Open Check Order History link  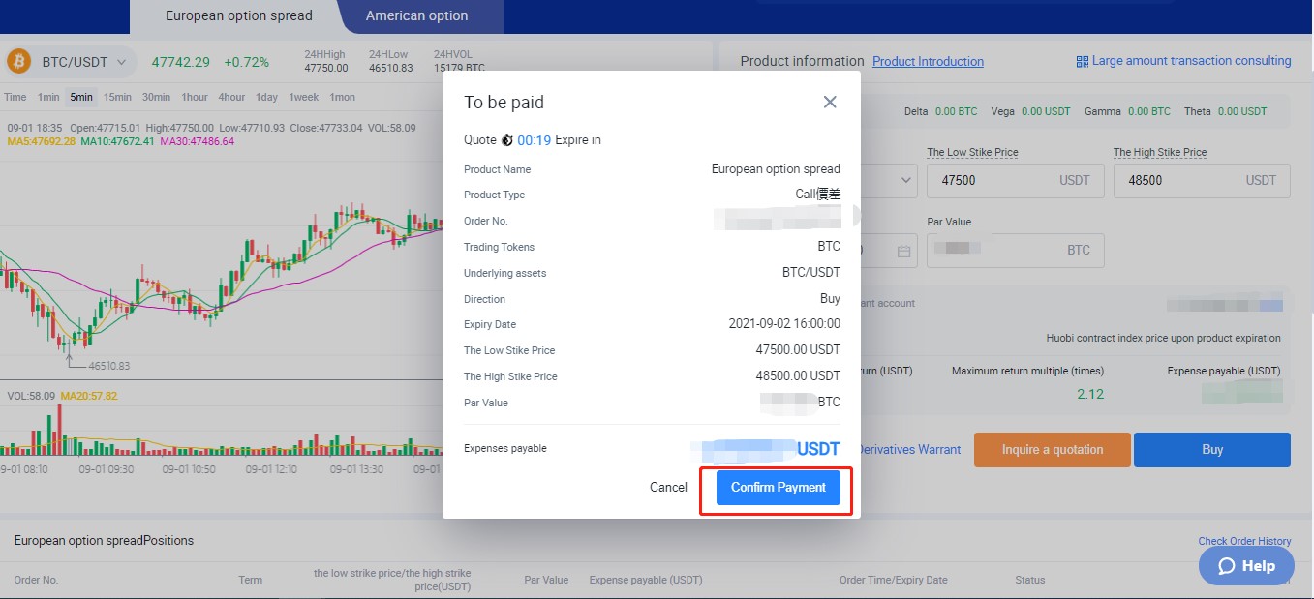[1244, 541]
